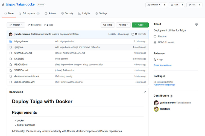Open the Add file dropdown
205x136 pixels.
pos(123,25)
